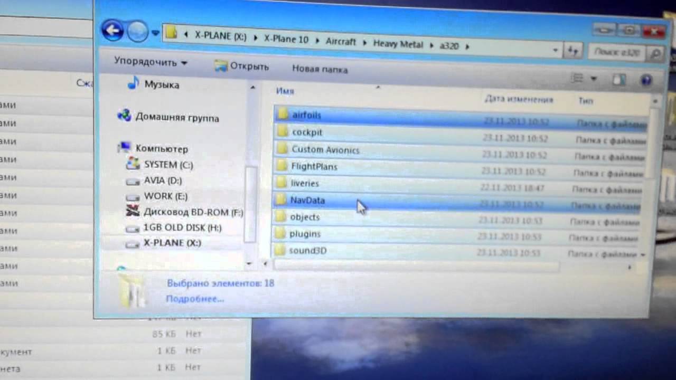Select the plugins folder icon
The image size is (676, 380).
click(x=280, y=233)
